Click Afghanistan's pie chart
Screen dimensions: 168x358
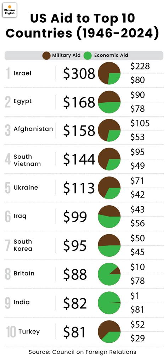[x=109, y=130]
